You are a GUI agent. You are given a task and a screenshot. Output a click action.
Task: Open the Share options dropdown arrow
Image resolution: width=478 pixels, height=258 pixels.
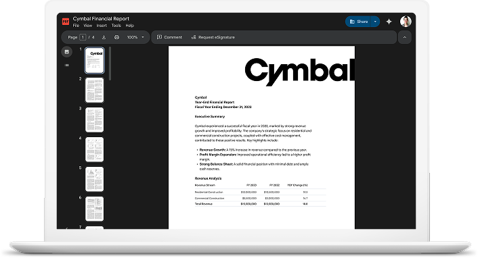click(375, 22)
